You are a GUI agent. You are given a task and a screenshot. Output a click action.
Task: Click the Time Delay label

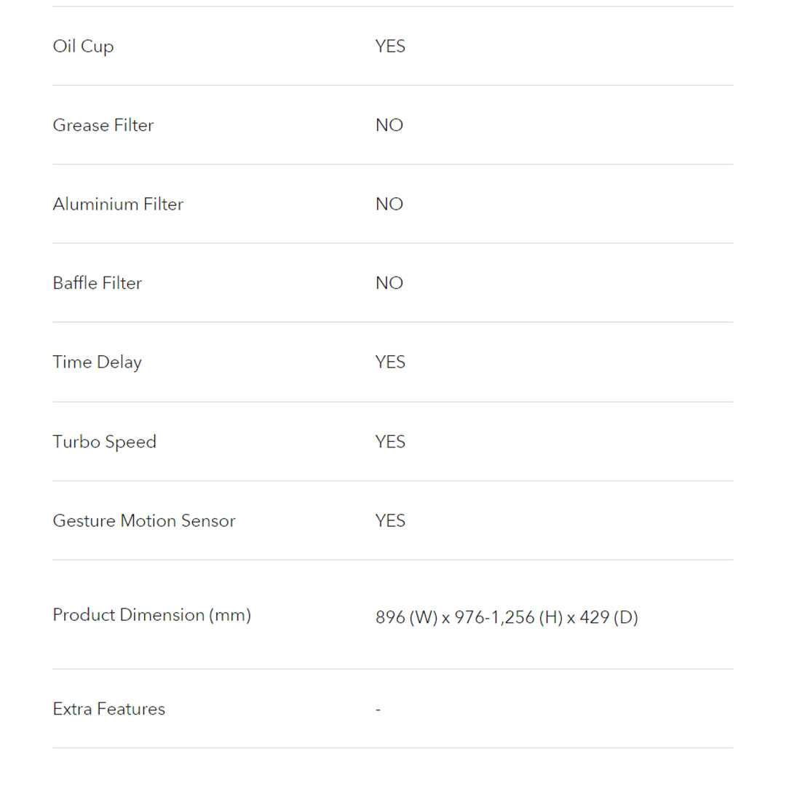[97, 362]
